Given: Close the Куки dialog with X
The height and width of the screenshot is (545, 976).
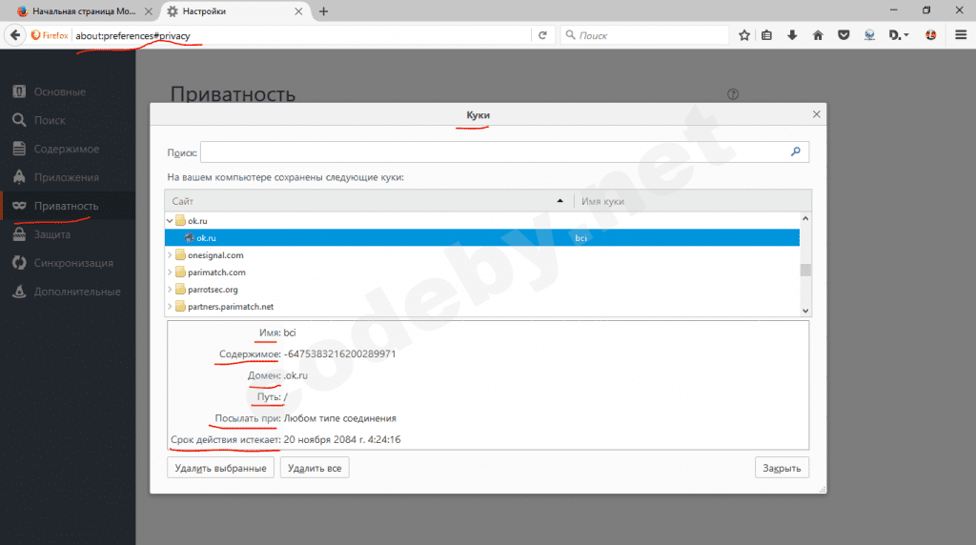Looking at the screenshot, I should pos(816,114).
